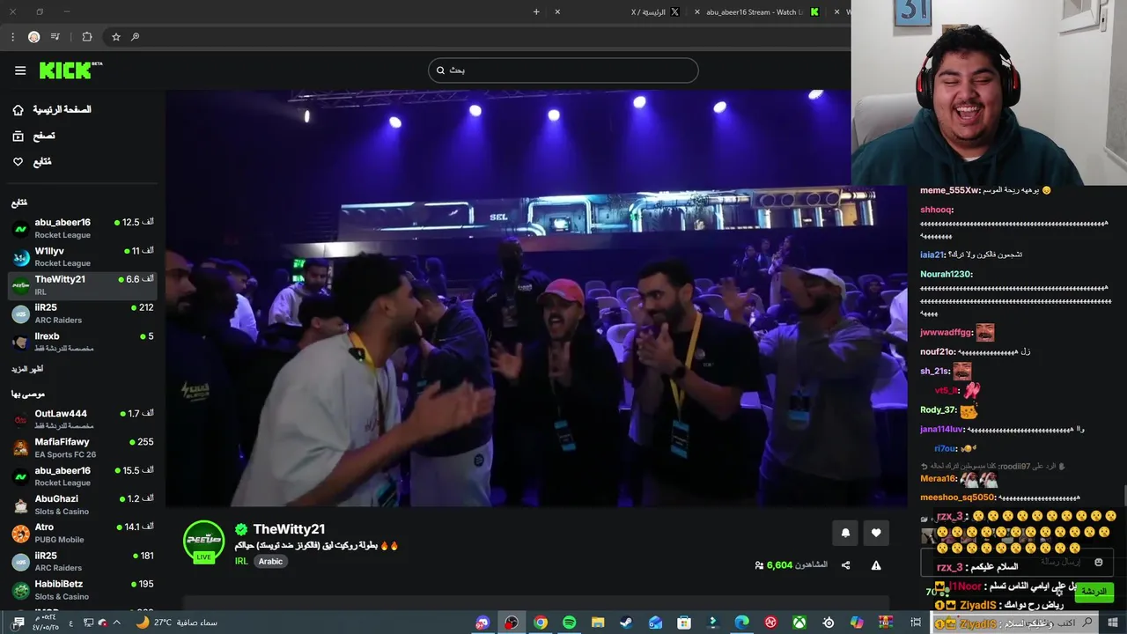Share the stream via share icon

[x=845, y=565]
